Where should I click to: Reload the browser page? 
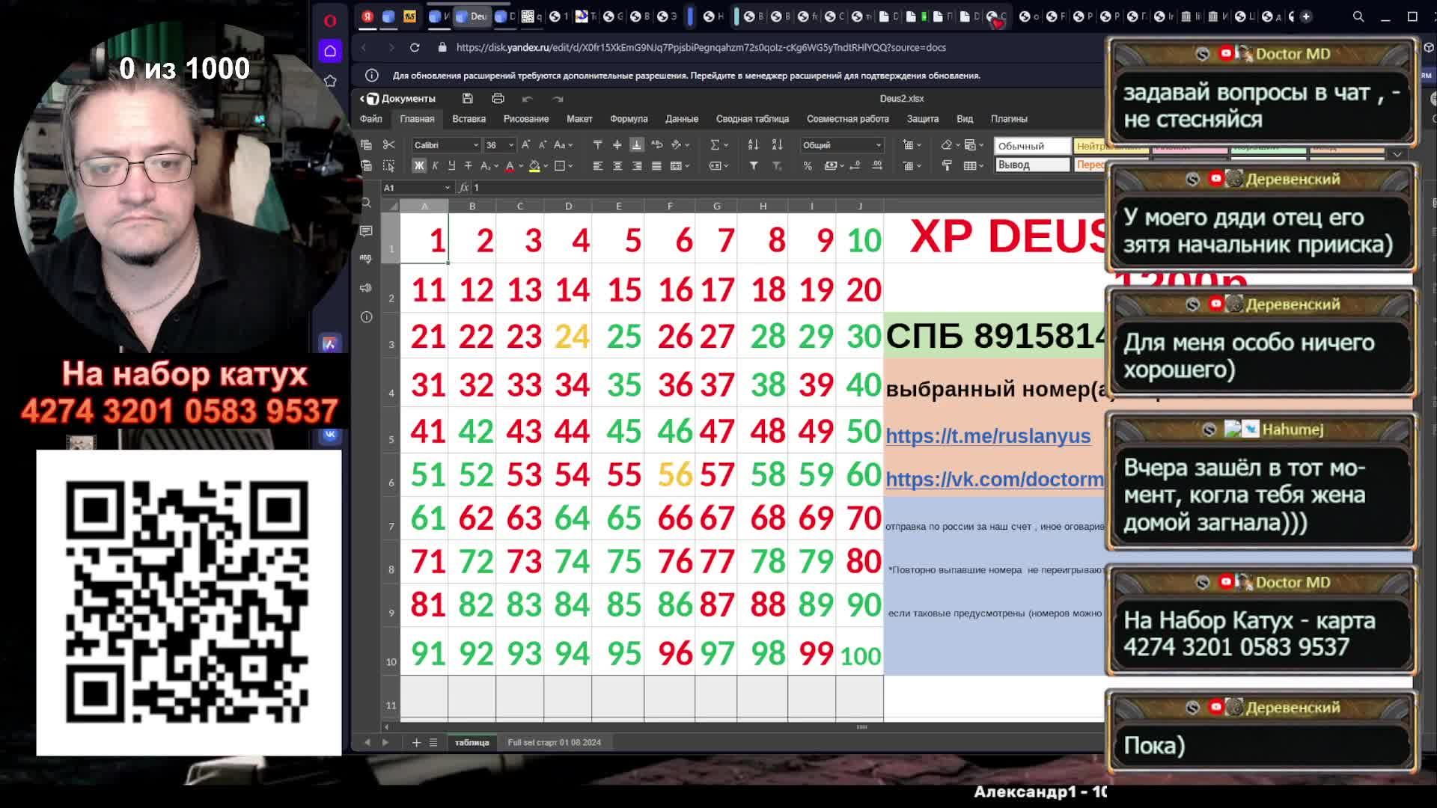(415, 47)
